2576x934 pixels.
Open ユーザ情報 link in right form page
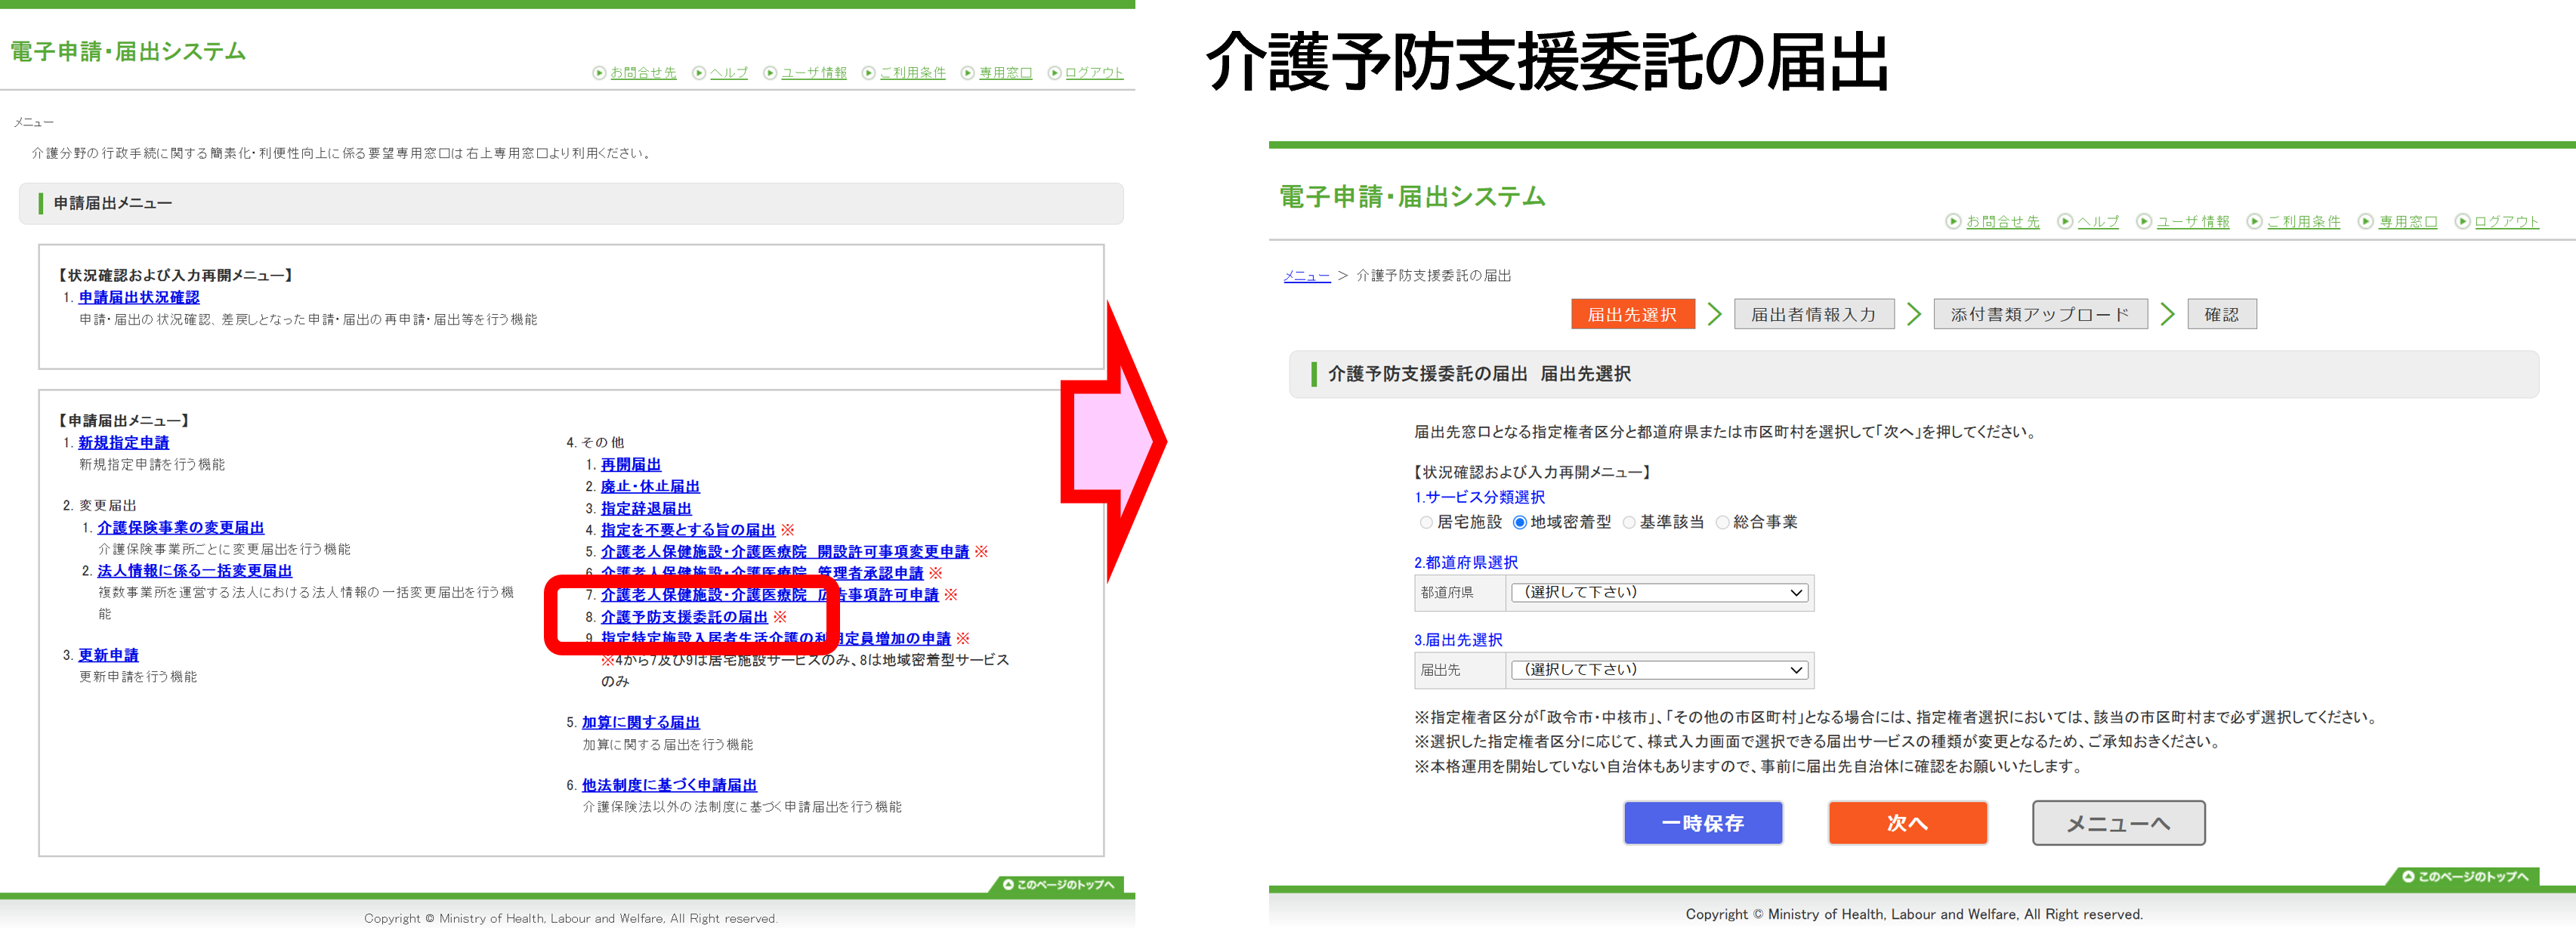pyautogui.click(x=2193, y=222)
